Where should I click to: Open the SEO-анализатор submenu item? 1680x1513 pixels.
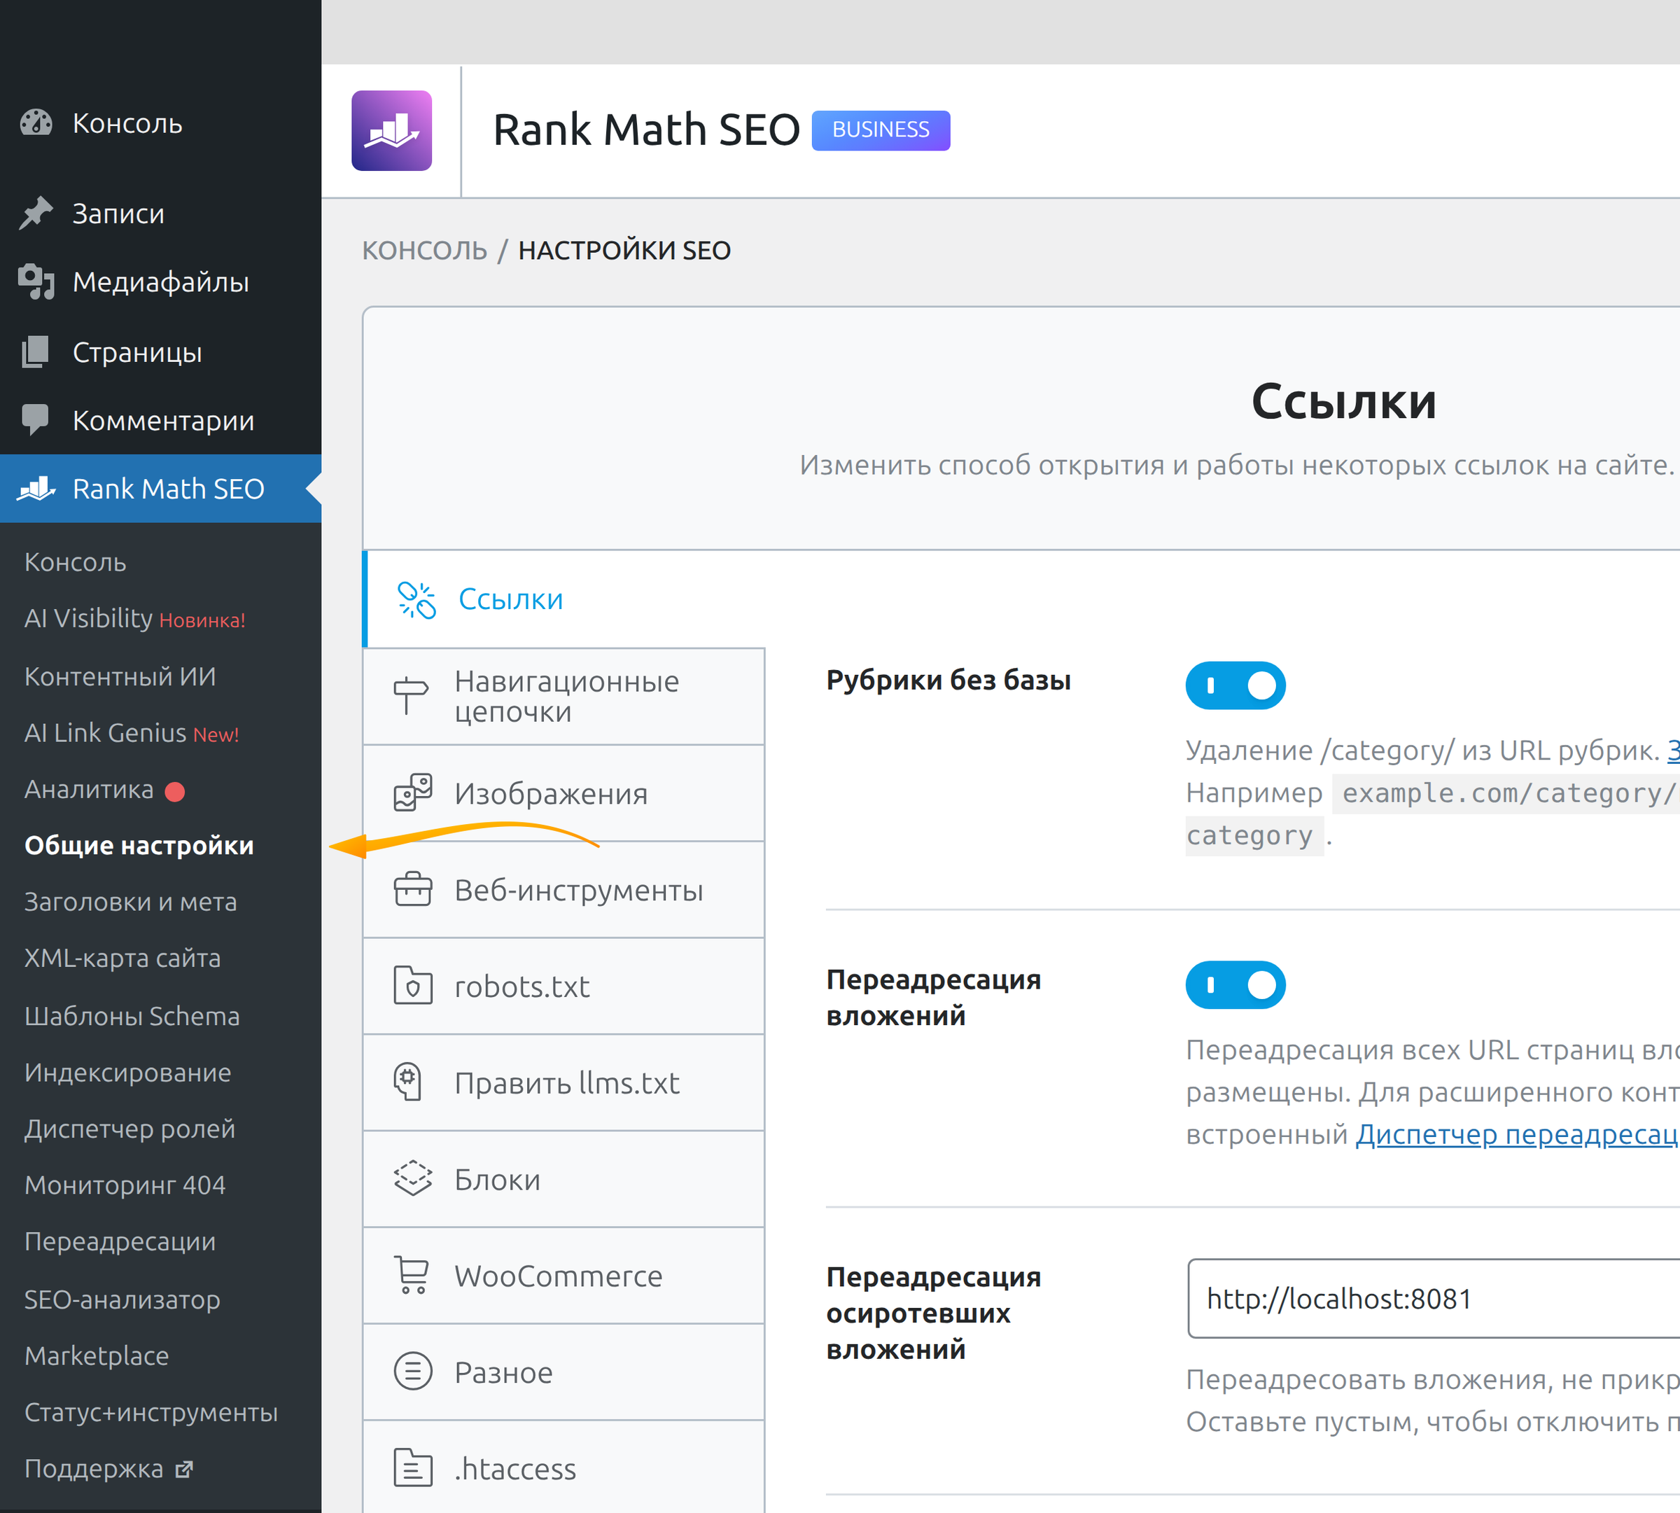coord(122,1299)
